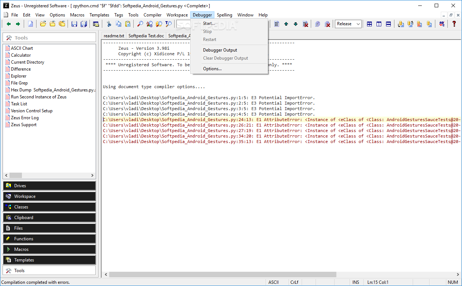Open the Macros menu in menu bar
The height and width of the screenshot is (286, 462).
pos(77,15)
